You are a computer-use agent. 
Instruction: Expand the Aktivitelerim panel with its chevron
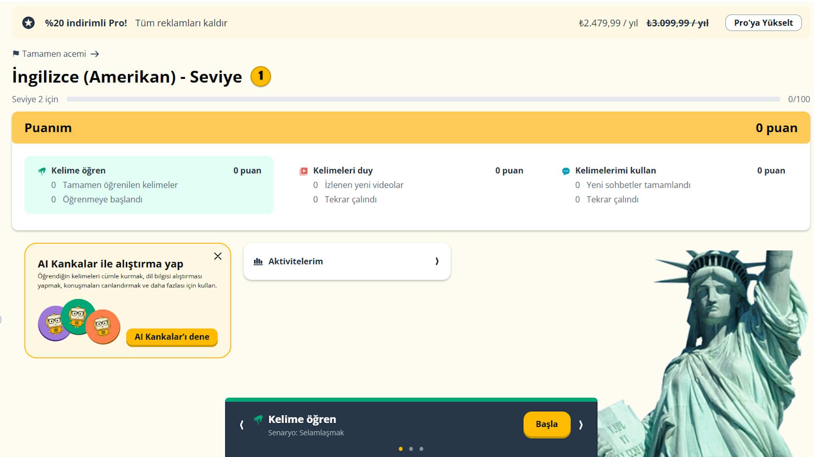[x=437, y=261]
